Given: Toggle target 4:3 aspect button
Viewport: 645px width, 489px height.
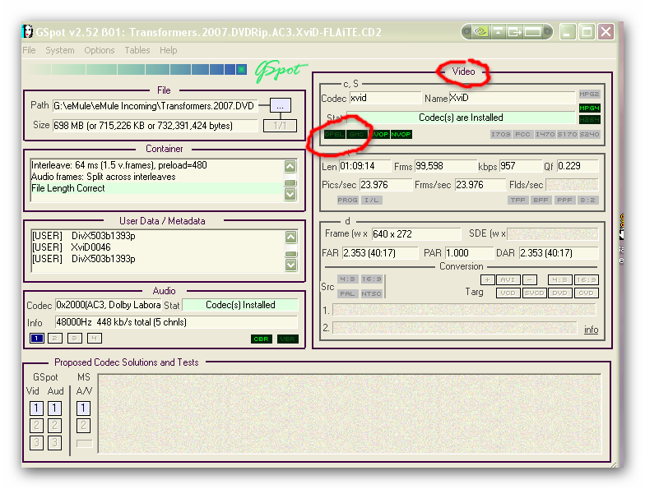Looking at the screenshot, I should tap(559, 279).
